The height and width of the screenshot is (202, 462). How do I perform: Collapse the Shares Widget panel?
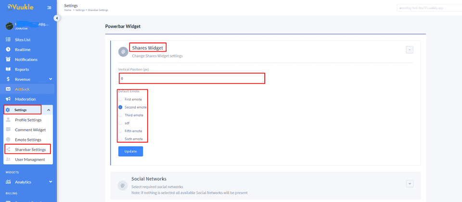point(410,50)
